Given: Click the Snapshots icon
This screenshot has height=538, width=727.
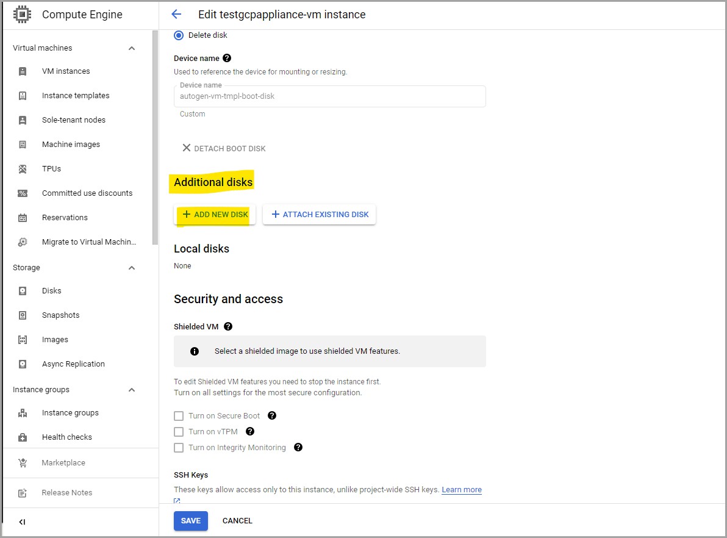Looking at the screenshot, I should (22, 315).
